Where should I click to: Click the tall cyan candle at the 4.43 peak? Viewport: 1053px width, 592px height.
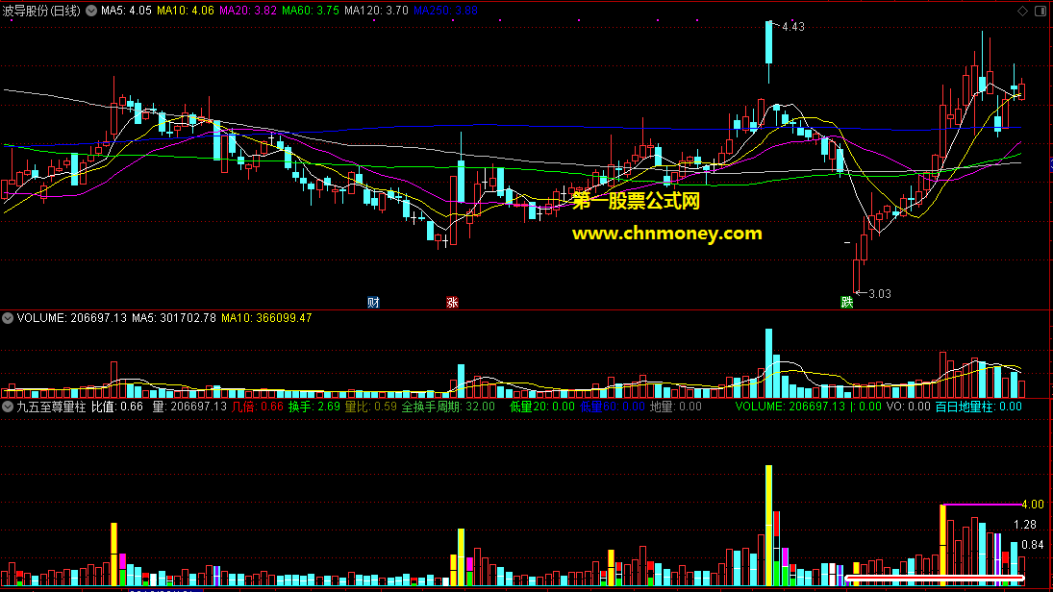click(769, 42)
